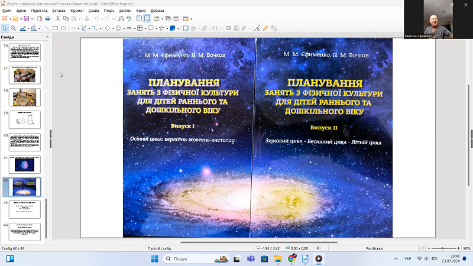The width and height of the screenshot is (473, 266).
Task: Toggle the glue points (highlighter) icon
Action: [x=265, y=28]
